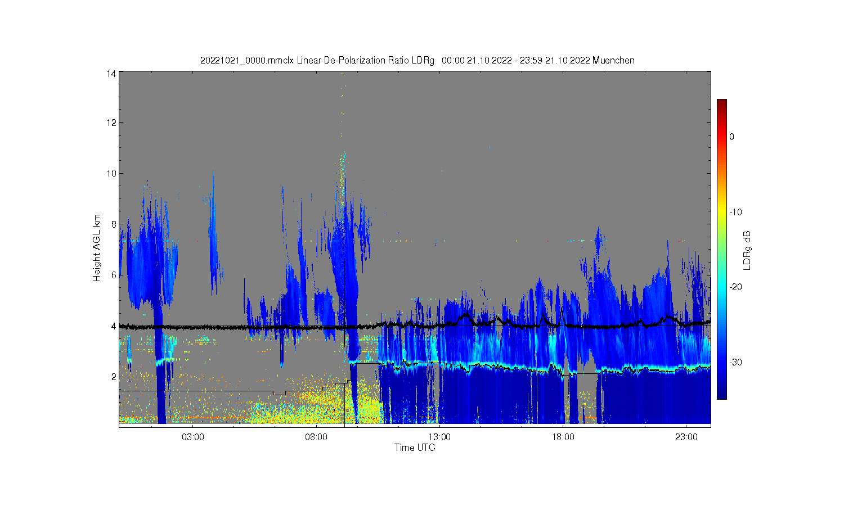Click the 13:00 time tick label
This screenshot has height=506, width=844.
click(439, 437)
